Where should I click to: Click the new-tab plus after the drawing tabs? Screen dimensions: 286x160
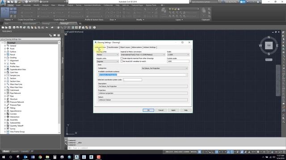coord(80,24)
